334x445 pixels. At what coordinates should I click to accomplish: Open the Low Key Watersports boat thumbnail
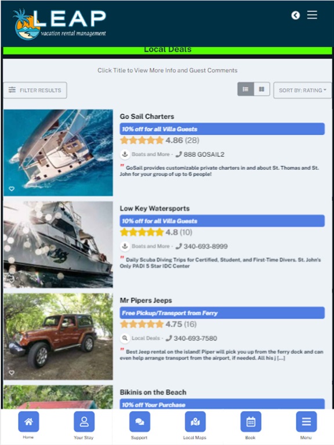click(x=58, y=245)
